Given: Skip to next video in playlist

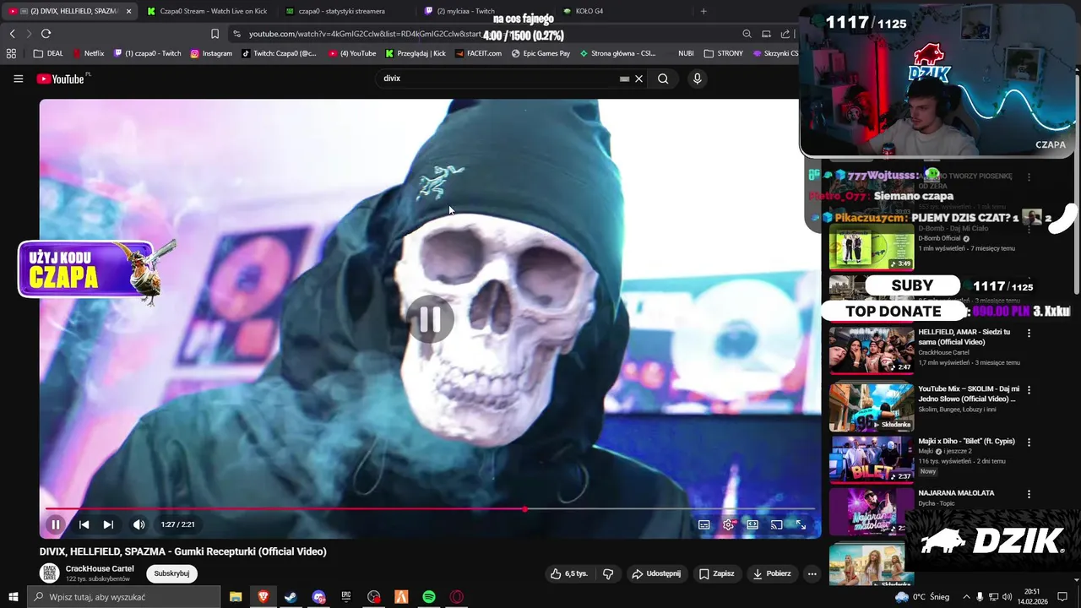Looking at the screenshot, I should (108, 524).
